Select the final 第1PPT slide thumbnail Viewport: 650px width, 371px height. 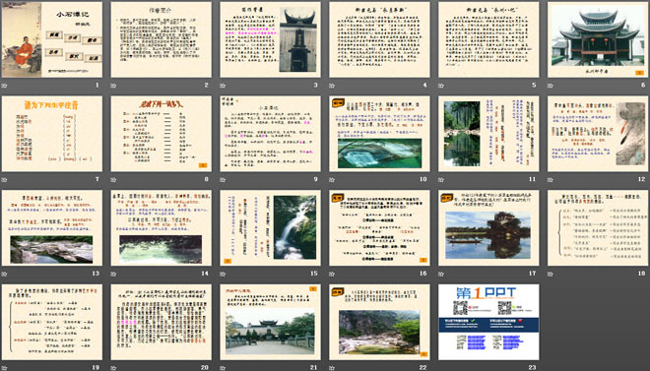(488, 322)
